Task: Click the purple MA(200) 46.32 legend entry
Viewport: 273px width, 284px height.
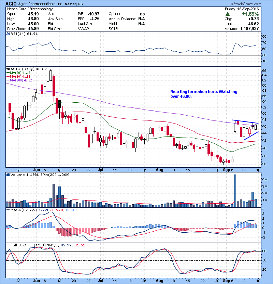Action: click(x=21, y=80)
